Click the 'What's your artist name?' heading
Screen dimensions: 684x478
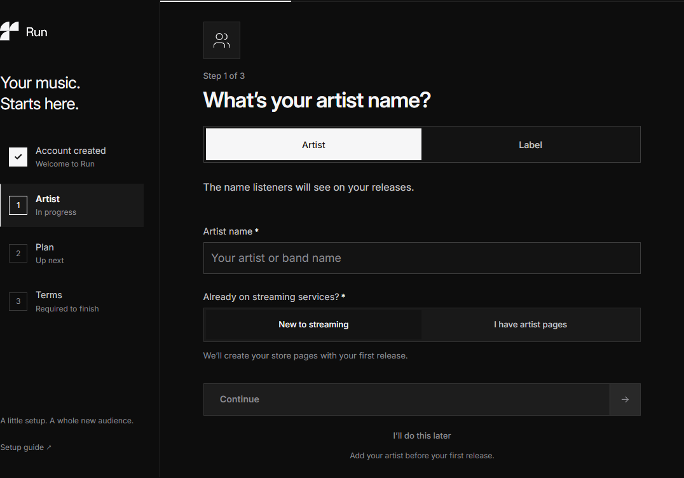click(317, 100)
